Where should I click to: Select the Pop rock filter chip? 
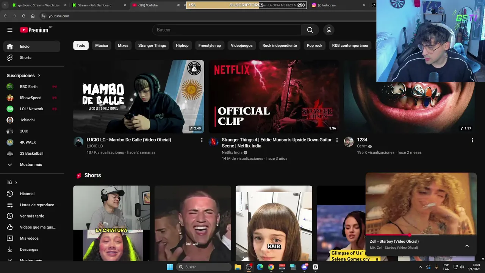(x=314, y=45)
